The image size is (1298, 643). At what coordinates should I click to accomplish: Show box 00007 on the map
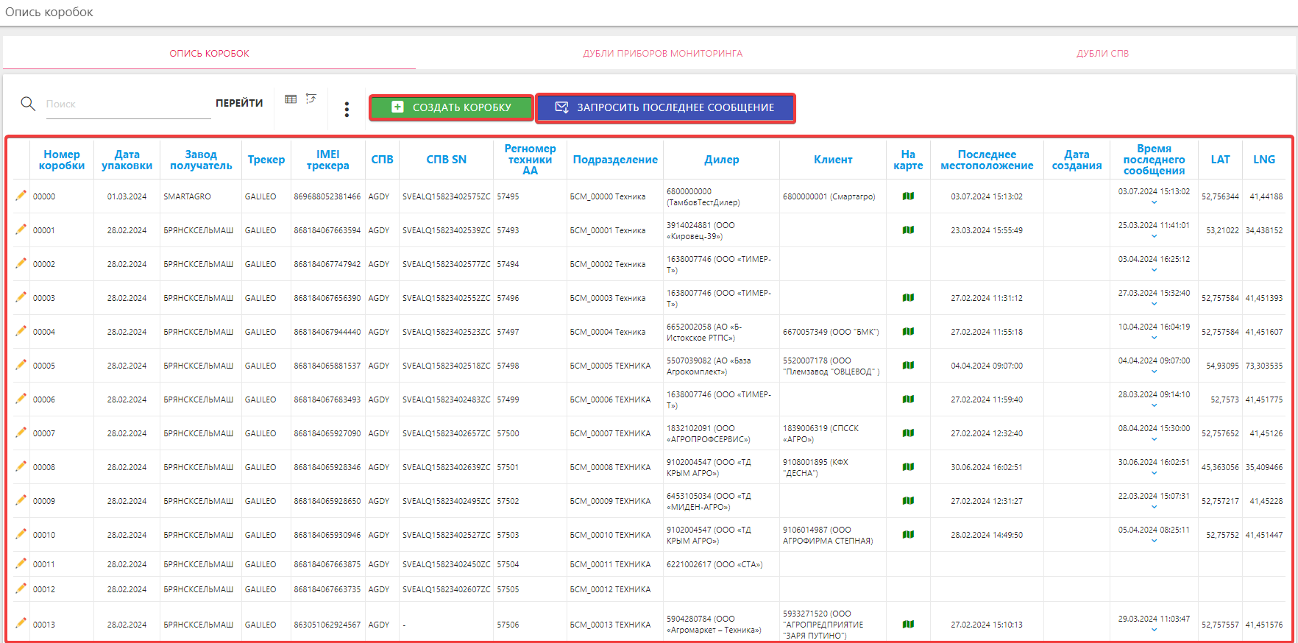tap(908, 433)
